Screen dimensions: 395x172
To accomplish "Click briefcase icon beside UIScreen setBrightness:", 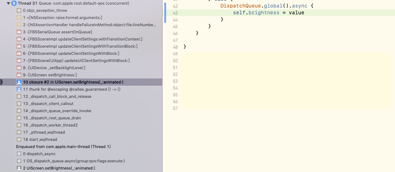I will 19,75.
